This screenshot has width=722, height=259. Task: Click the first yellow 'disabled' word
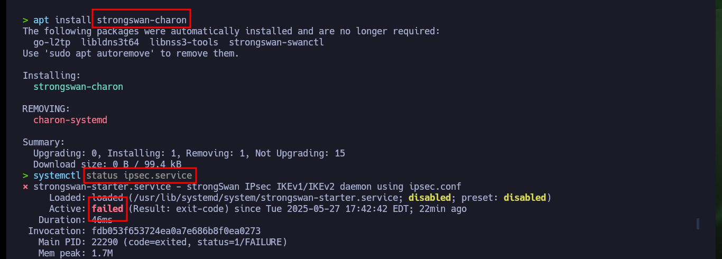point(430,198)
